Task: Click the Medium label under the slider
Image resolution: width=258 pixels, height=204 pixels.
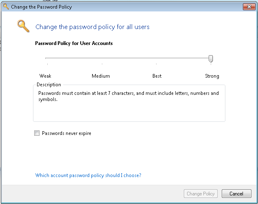Action: click(x=101, y=76)
